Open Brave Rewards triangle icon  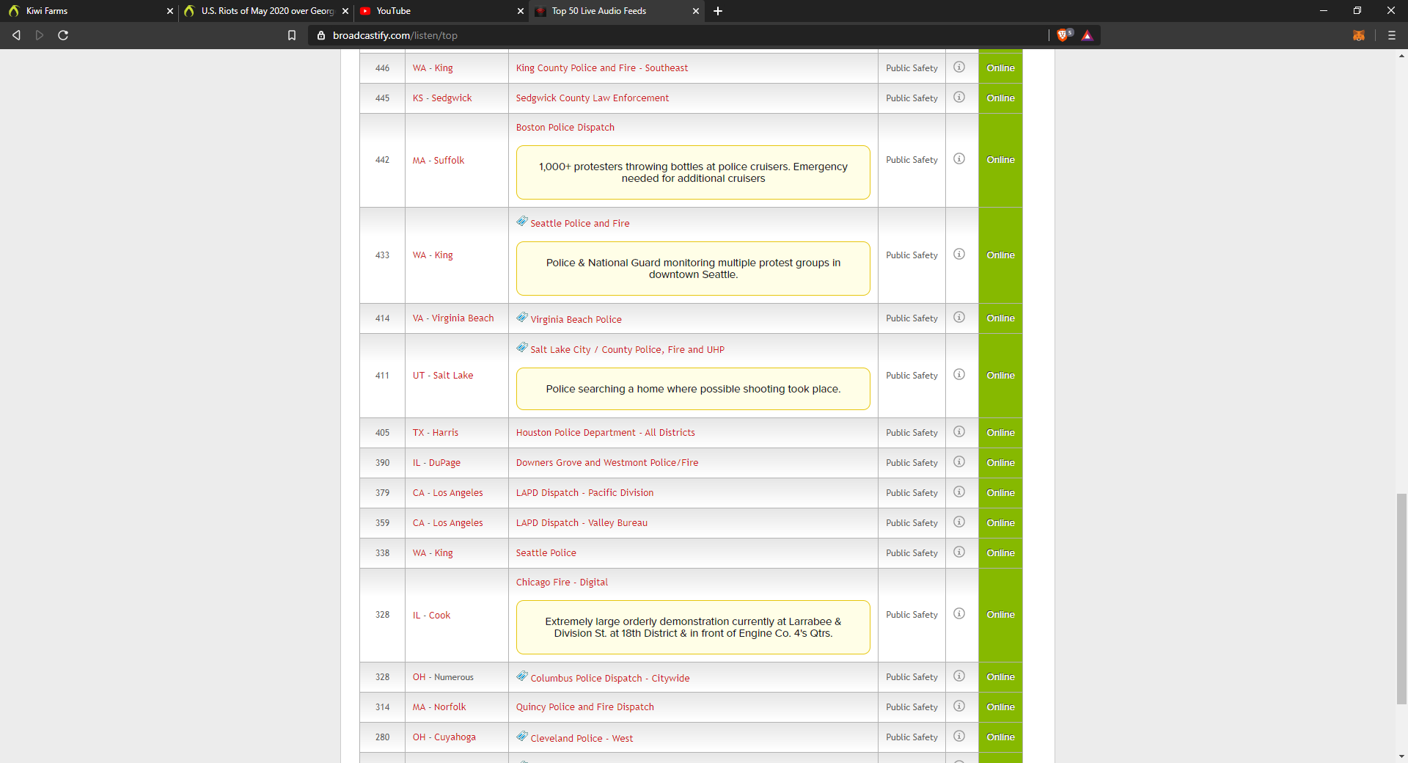(1087, 35)
